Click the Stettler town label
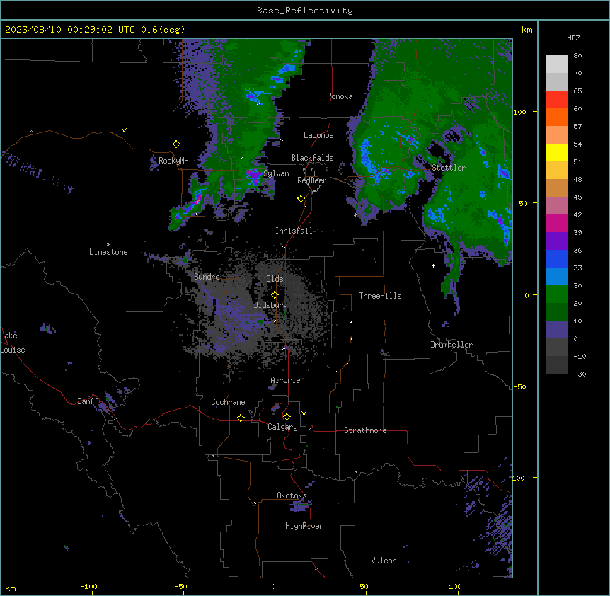Viewport: 610px width, 596px height. [x=449, y=168]
